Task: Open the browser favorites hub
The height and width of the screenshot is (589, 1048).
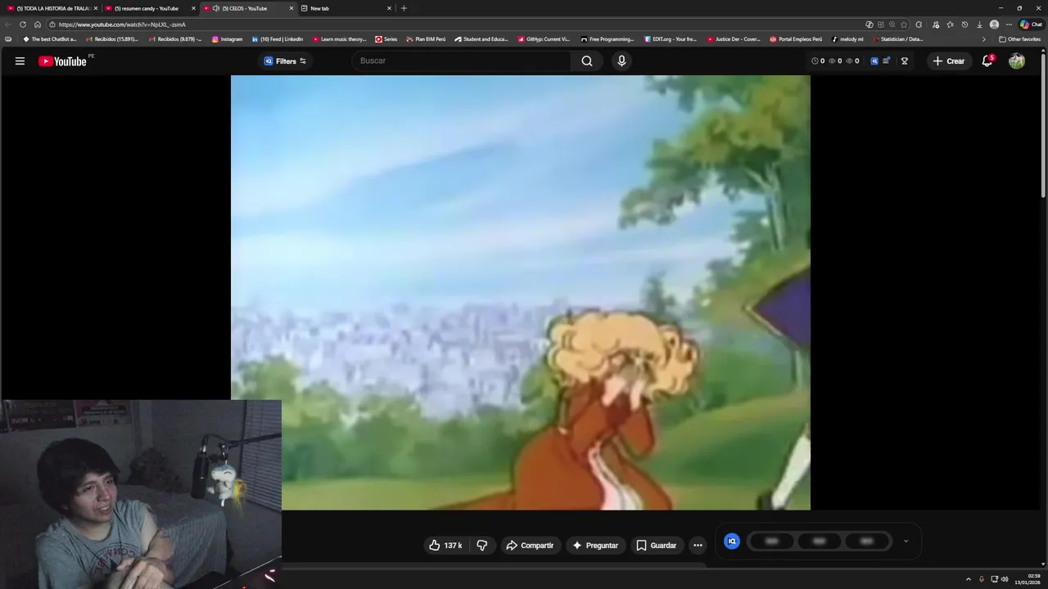Action: [x=950, y=25]
